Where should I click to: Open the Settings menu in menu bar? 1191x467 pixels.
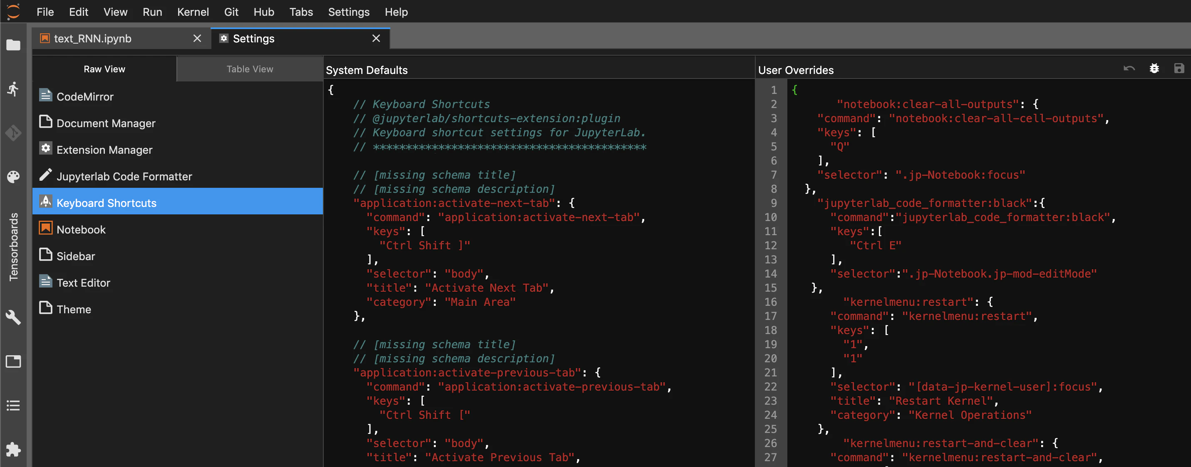[349, 12]
